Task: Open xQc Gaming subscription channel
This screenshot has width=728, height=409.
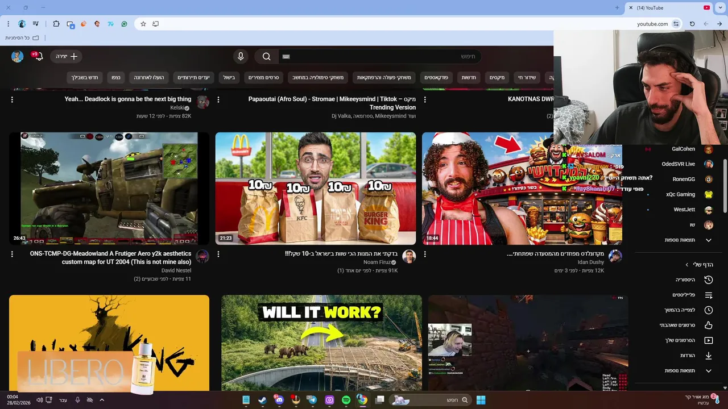Action: (680, 194)
